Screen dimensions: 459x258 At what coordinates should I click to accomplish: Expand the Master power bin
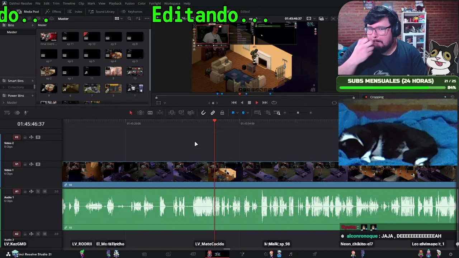[4, 103]
